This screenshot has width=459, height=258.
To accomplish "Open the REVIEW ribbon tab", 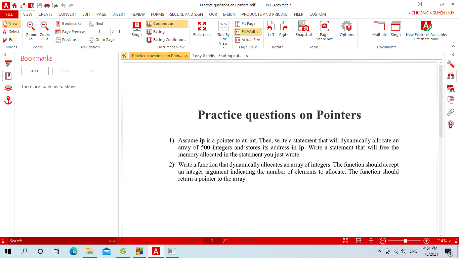I will pyautogui.click(x=138, y=14).
